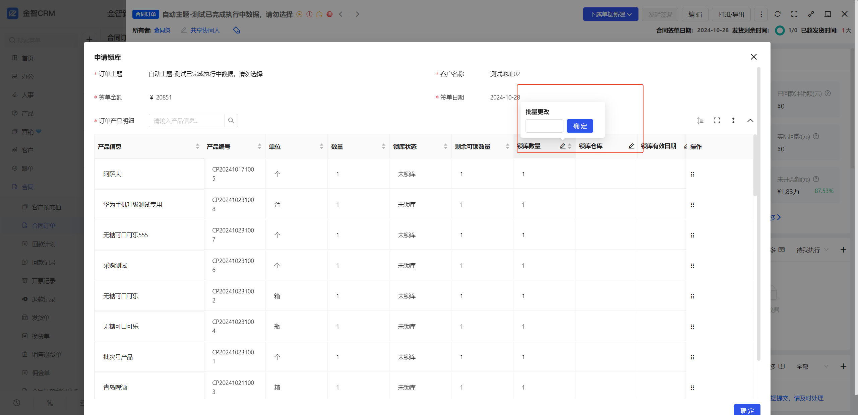
Task: Open the more options three-dot menu
Action: 761,14
